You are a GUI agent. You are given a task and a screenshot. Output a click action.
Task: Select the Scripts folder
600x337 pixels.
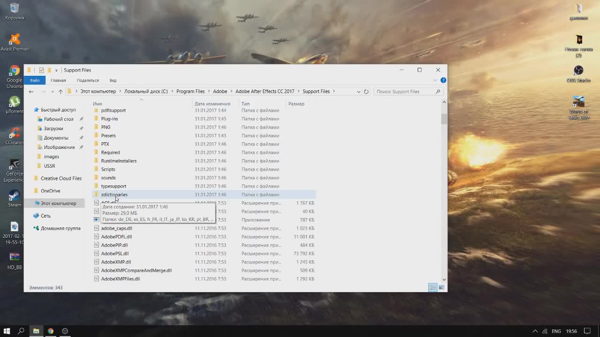[108, 169]
